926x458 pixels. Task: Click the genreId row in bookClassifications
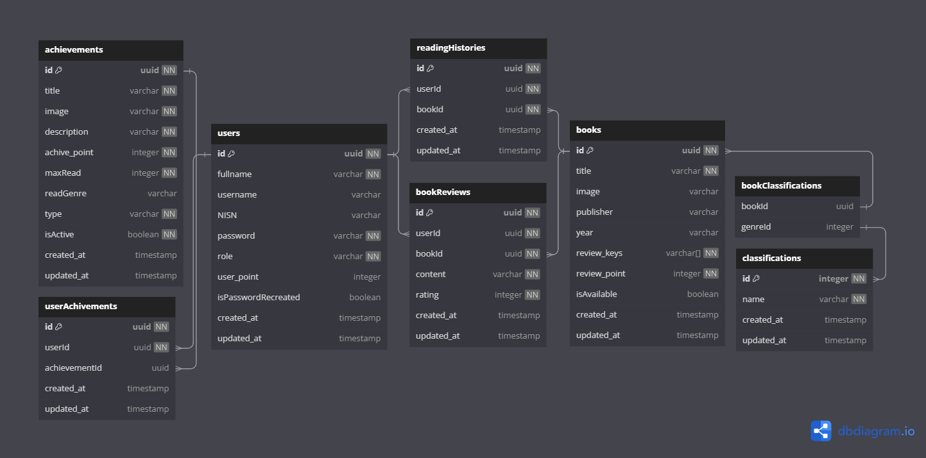tap(797, 226)
